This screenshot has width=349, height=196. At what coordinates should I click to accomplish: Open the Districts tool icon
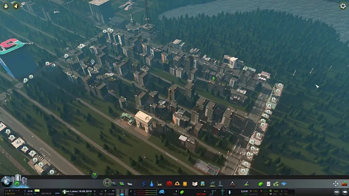tap(130, 184)
